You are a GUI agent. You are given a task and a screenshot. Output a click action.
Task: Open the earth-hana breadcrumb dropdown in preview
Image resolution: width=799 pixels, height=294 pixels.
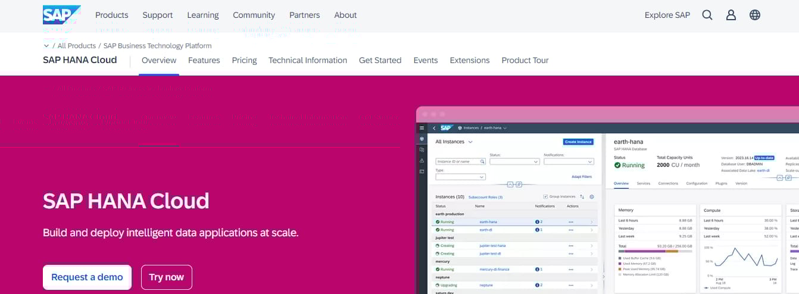(505, 128)
